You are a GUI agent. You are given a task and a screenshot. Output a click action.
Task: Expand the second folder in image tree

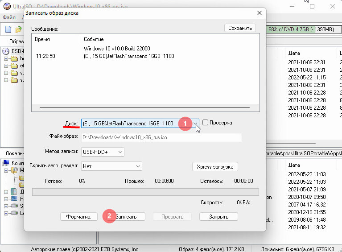click(6, 66)
